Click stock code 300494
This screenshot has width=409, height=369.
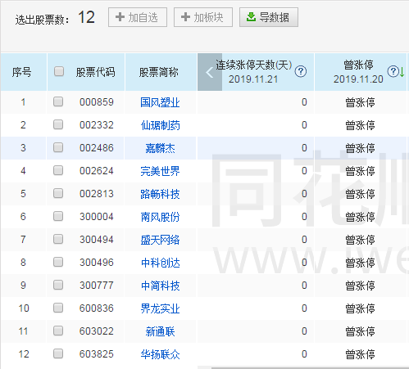tap(97, 240)
